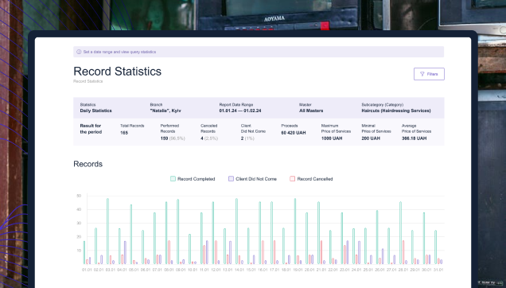The image size is (506, 288).
Task: Click the 28.01 date label on chart axis
Action: 403,270
